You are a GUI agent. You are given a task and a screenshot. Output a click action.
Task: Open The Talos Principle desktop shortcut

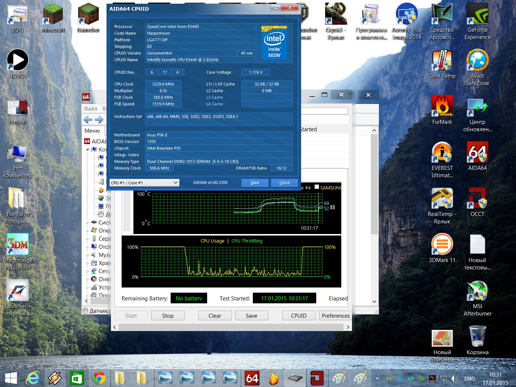point(17,206)
